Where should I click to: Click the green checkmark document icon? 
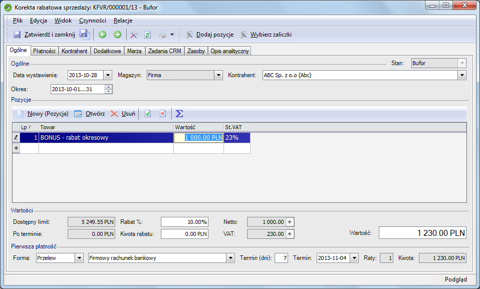pos(148,114)
